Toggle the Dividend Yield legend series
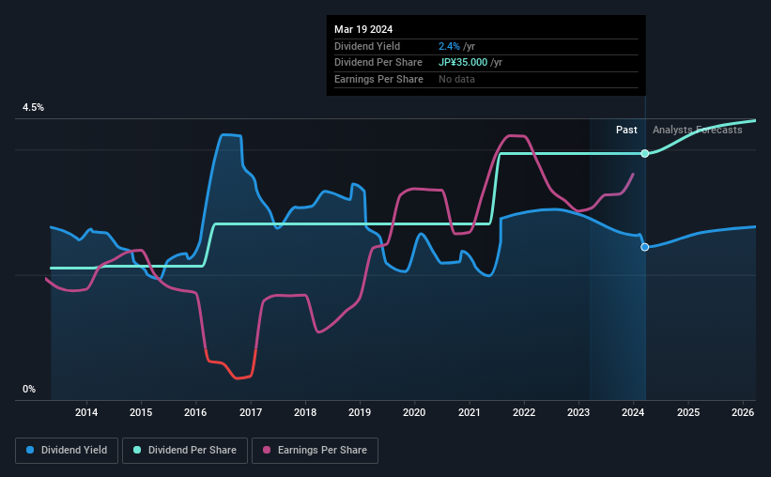This screenshot has width=771, height=477. pos(67,451)
